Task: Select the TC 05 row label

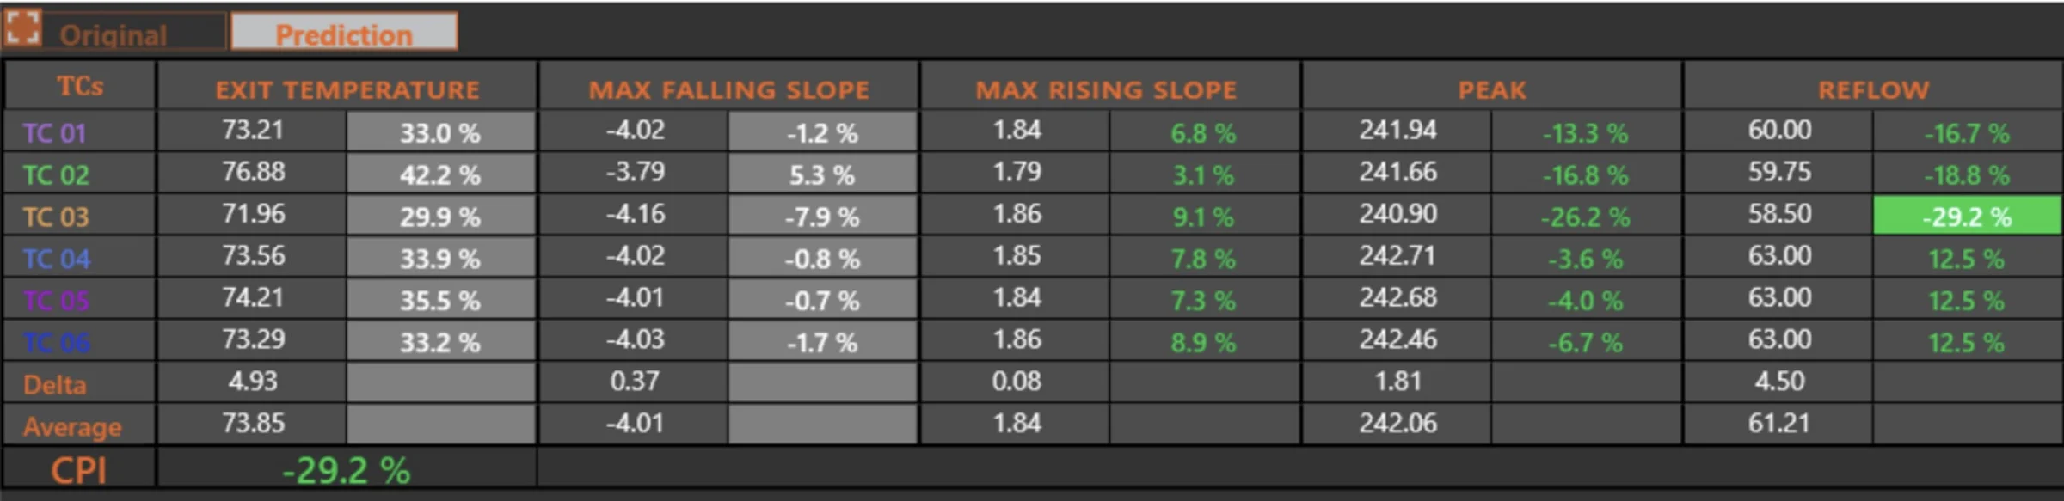Action: point(56,301)
